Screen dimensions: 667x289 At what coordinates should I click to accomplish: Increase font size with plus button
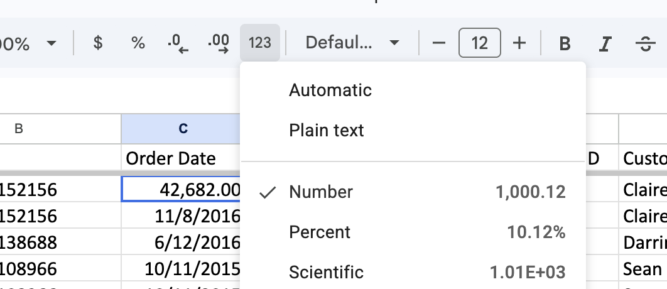tap(519, 43)
